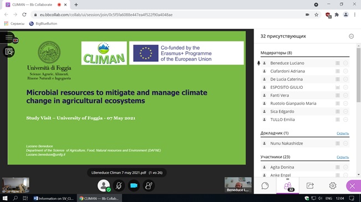Click the attendees list scrollbar

pyautogui.click(x=358, y=75)
